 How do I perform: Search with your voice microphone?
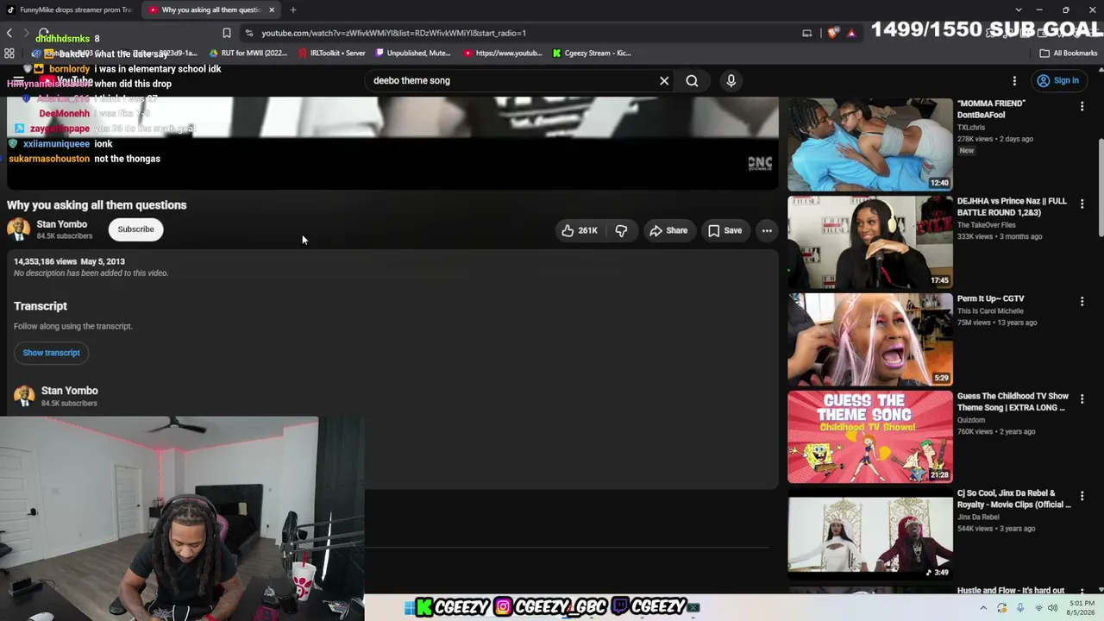coord(731,80)
